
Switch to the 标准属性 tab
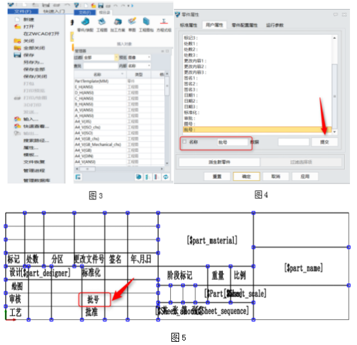(189, 25)
